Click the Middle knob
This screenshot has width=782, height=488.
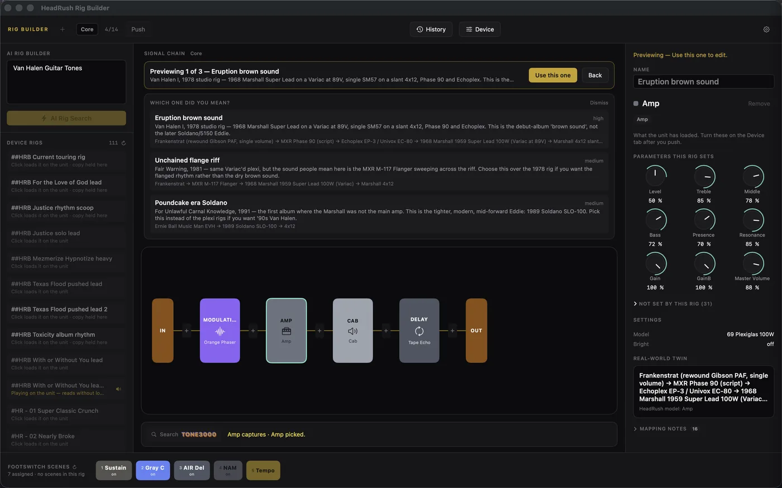[x=752, y=176]
